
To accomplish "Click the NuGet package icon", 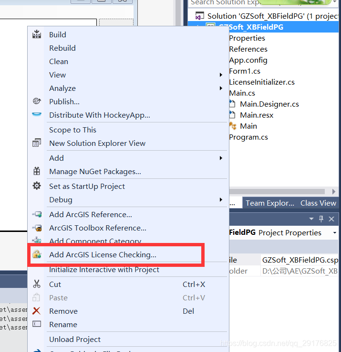I will 37,171.
